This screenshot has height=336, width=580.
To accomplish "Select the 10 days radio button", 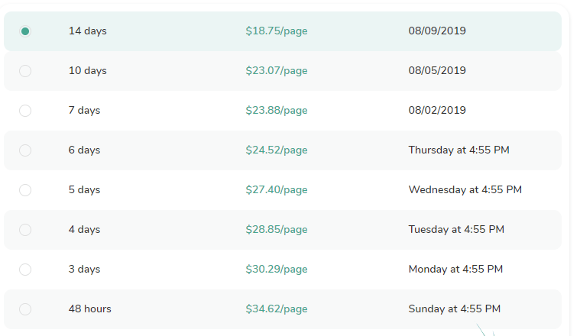I will click(x=25, y=70).
